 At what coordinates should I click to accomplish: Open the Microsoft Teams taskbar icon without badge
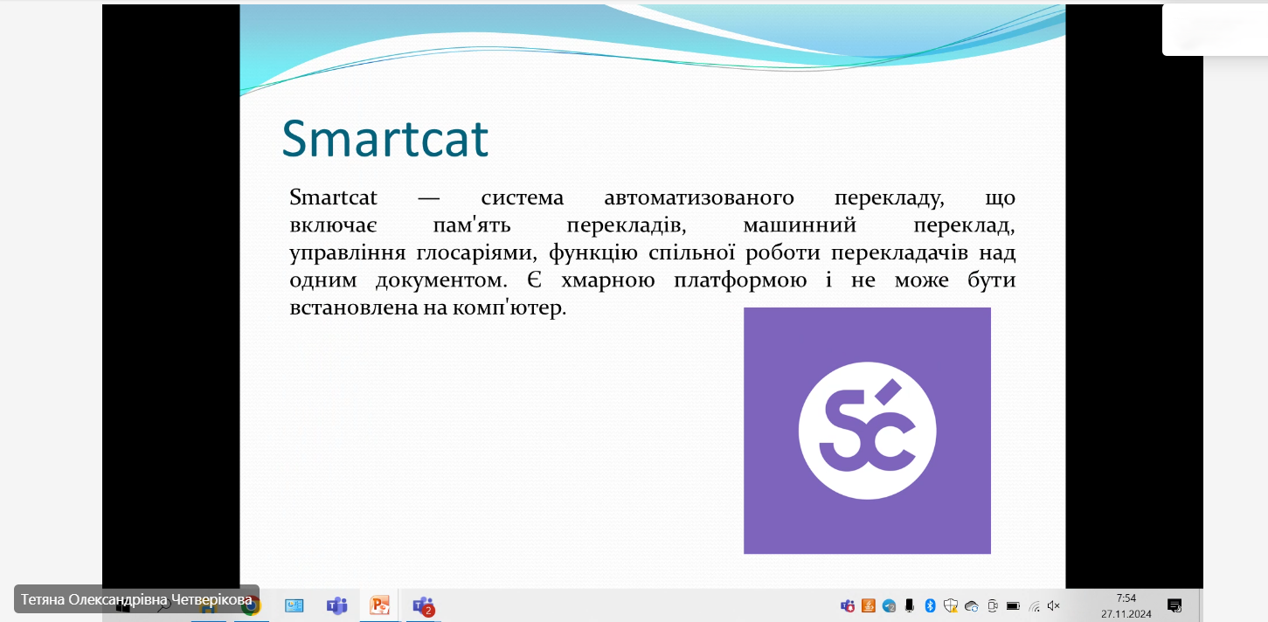pos(336,605)
